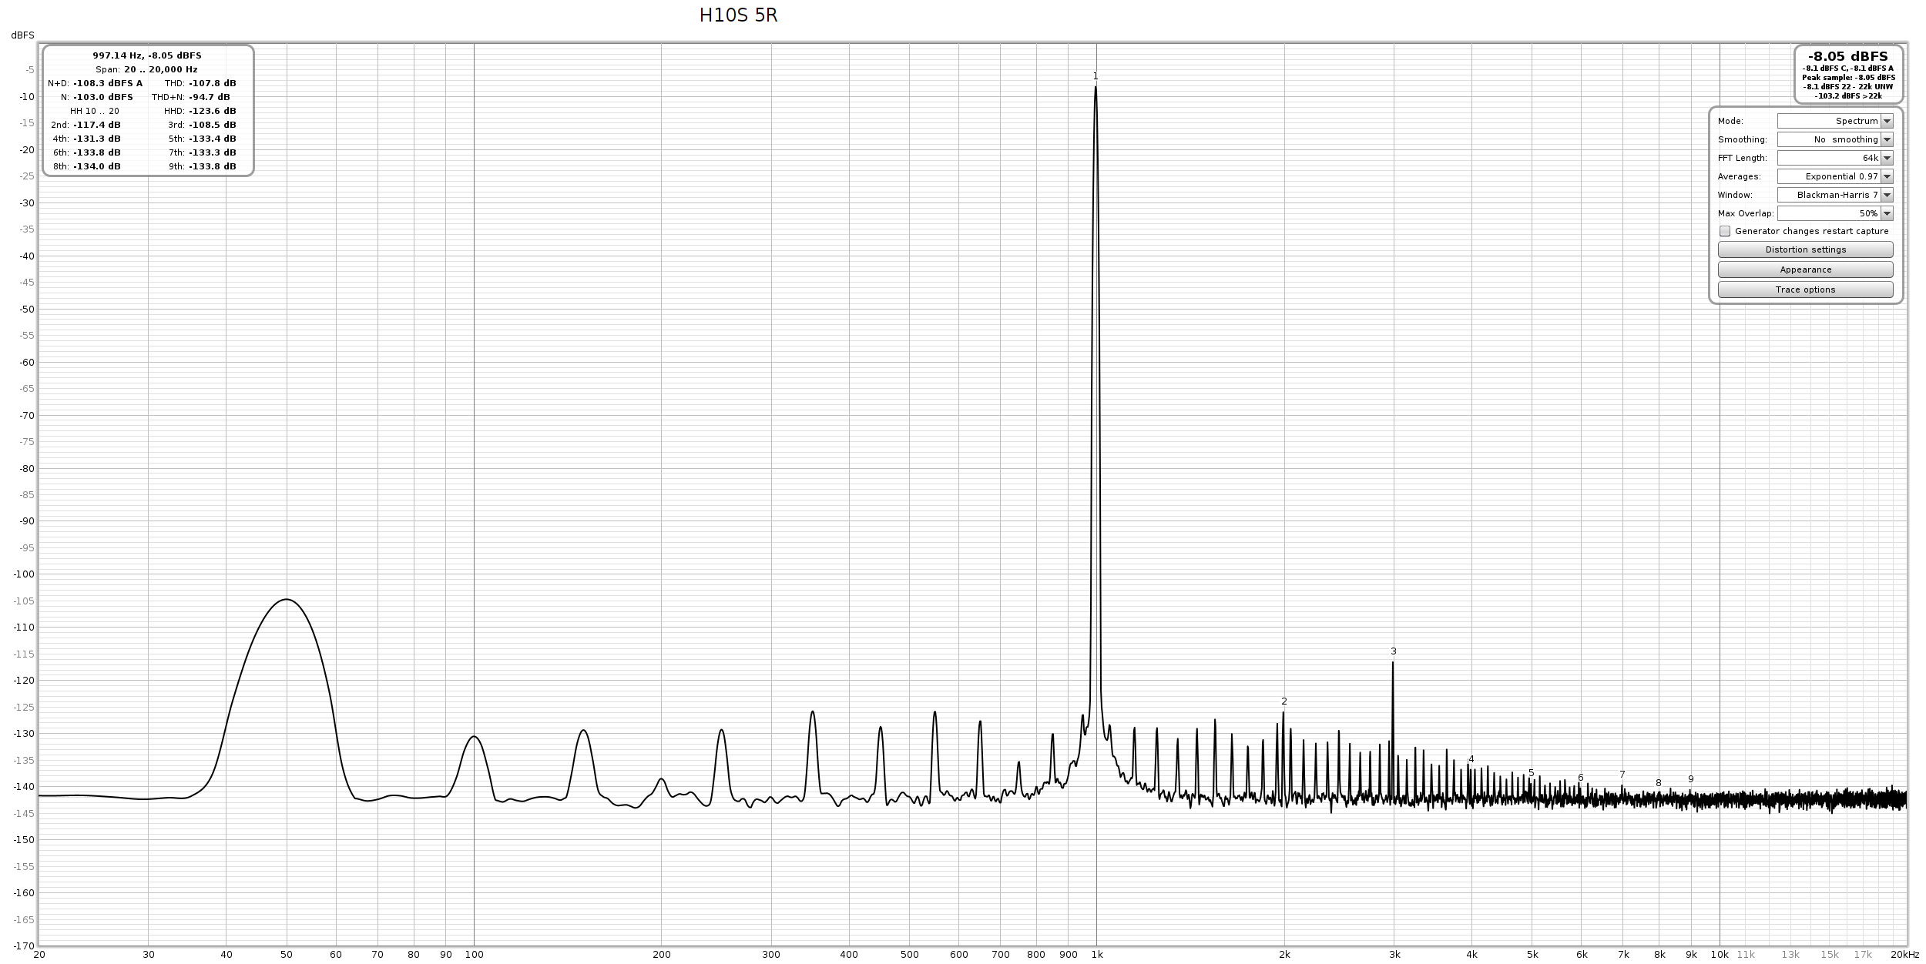This screenshot has height=964, width=1926.
Task: Click the -103.2 dBFS >22k line
Action: tap(1847, 96)
